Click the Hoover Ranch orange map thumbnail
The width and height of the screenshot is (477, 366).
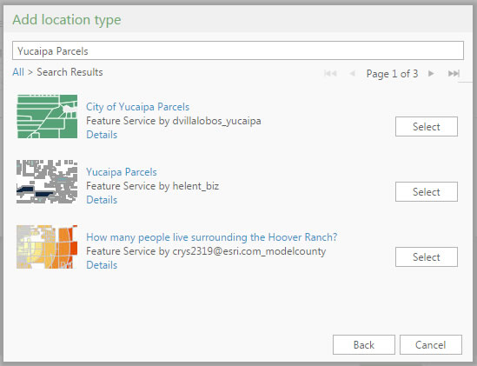47,247
